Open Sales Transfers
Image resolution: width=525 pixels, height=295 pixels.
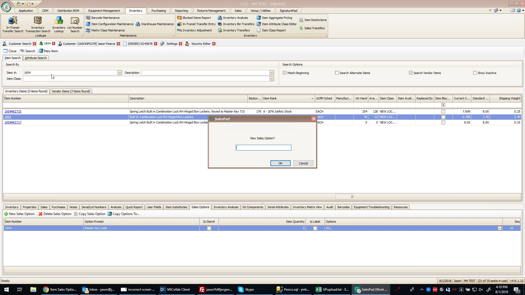point(314,28)
